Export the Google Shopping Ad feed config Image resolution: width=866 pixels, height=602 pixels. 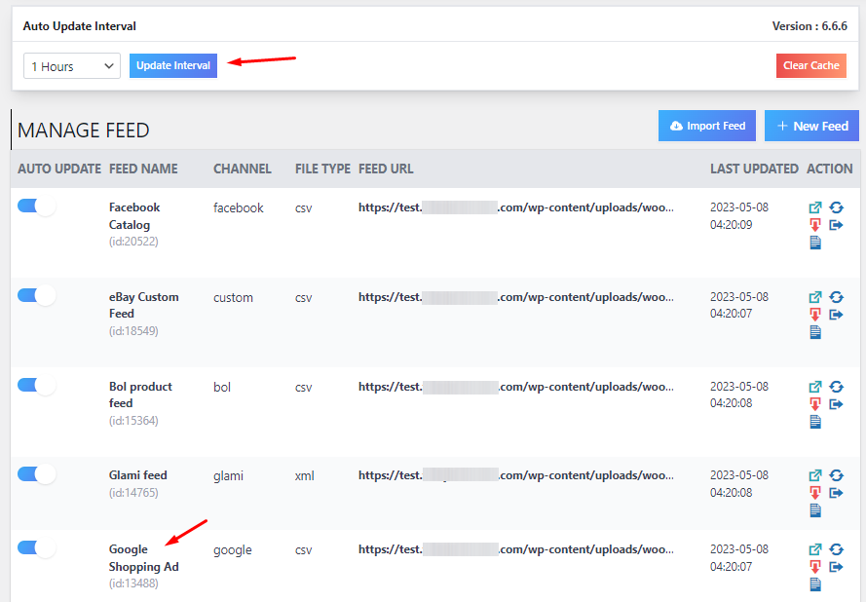[x=836, y=567]
